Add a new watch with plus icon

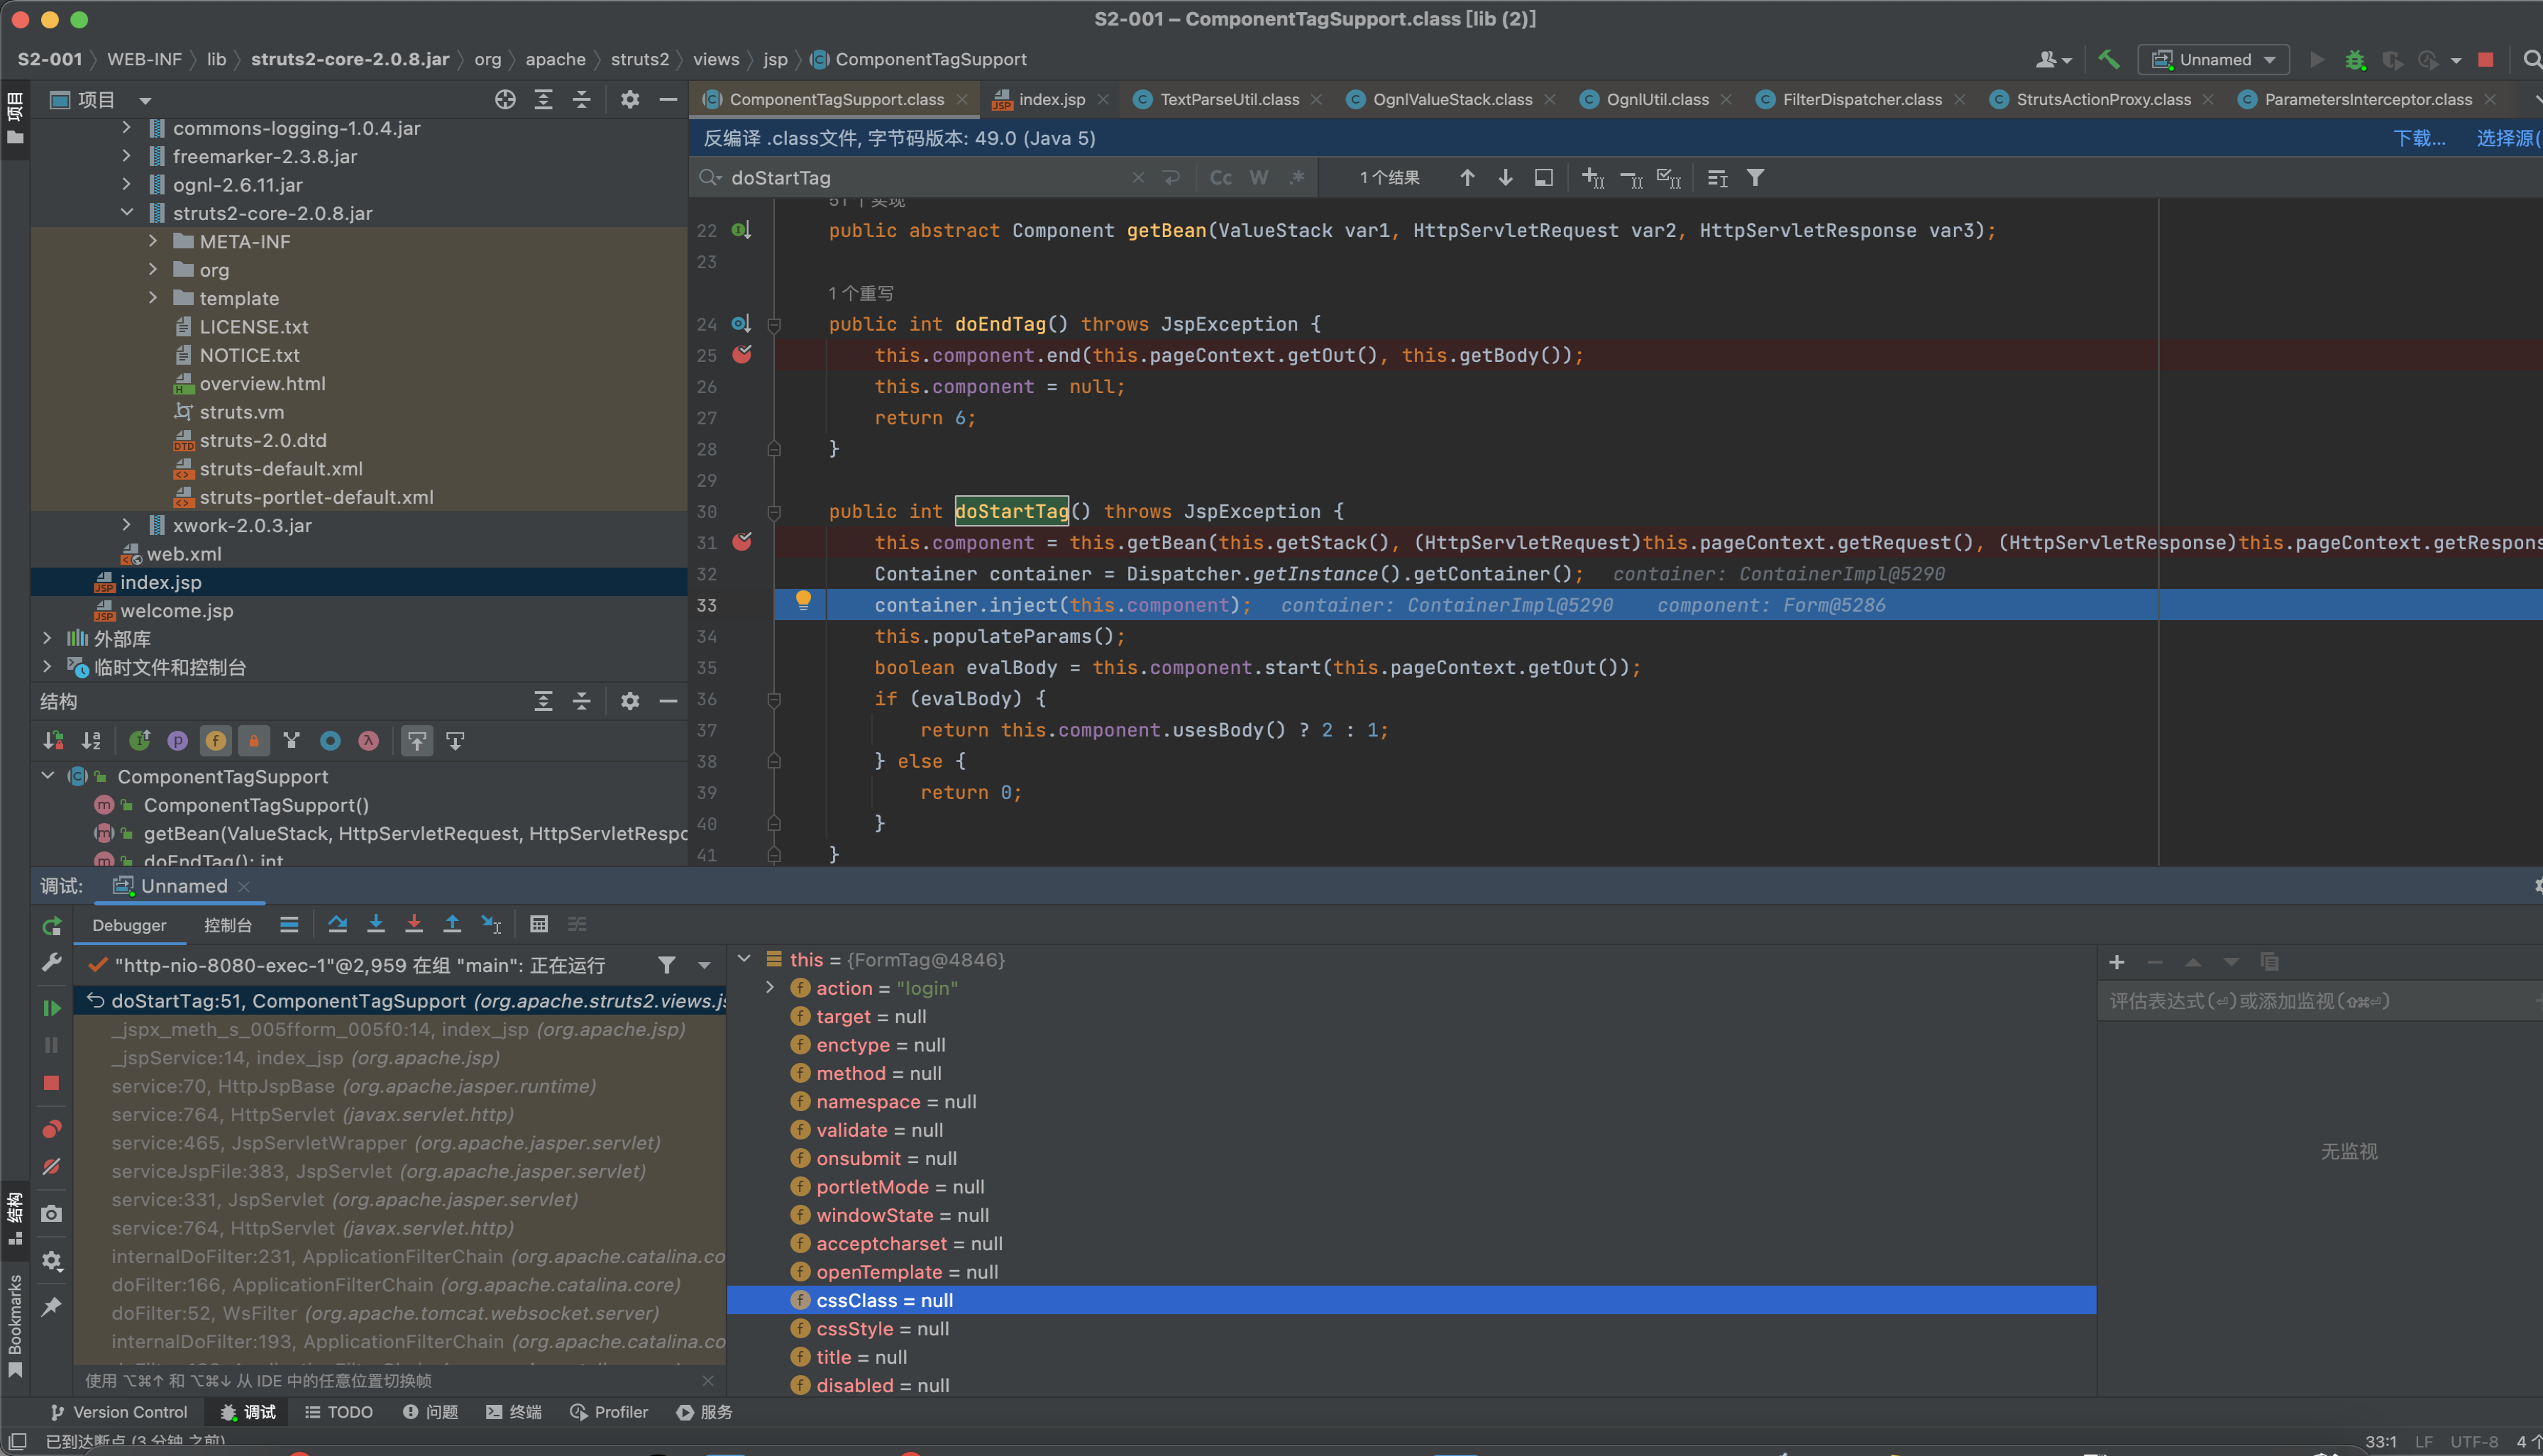pyautogui.click(x=2117, y=962)
